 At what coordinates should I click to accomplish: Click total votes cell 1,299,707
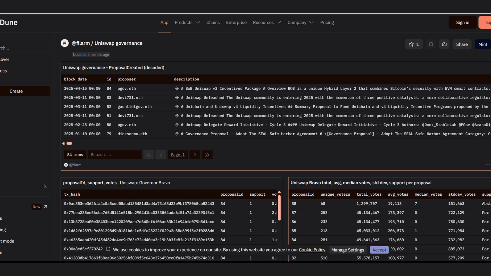coord(366,203)
